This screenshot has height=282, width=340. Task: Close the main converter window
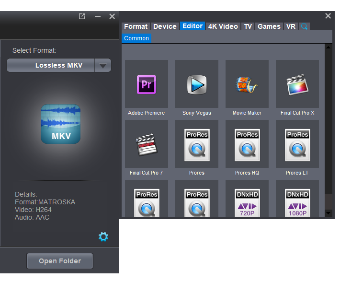tap(112, 16)
